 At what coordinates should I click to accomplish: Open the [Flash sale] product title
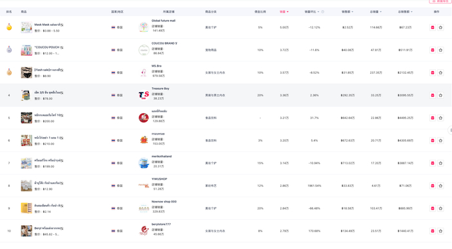[47, 70]
